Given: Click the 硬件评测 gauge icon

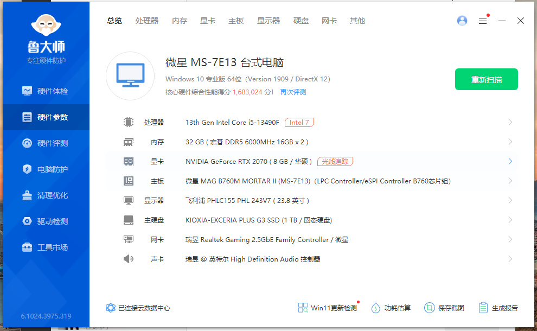Looking at the screenshot, I should [x=27, y=143].
